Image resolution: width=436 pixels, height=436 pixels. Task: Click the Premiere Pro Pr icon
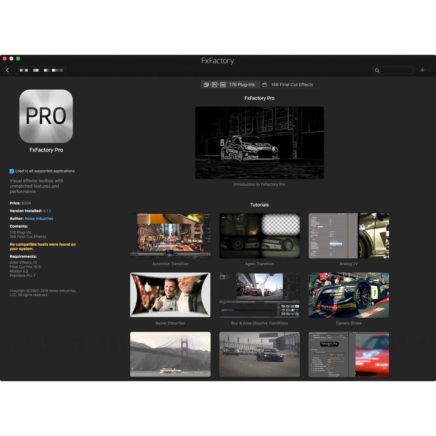coord(215,85)
